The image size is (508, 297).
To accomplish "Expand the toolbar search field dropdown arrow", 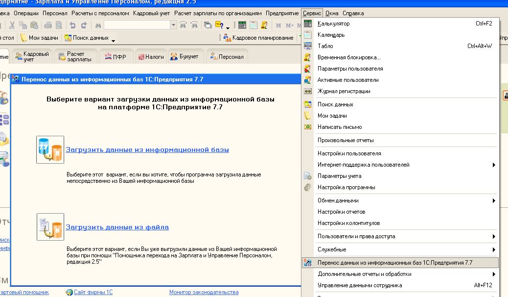I will 173,25.
